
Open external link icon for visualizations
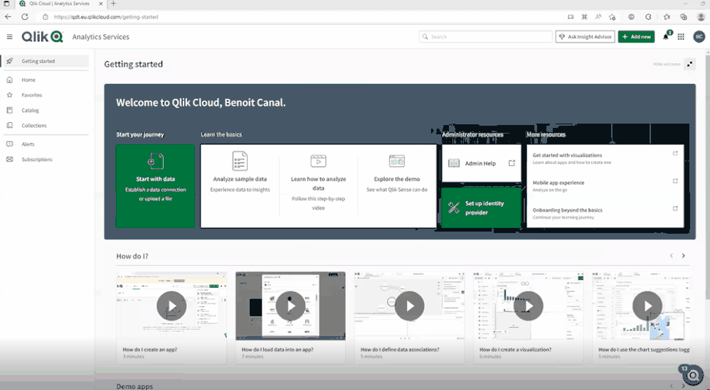[x=675, y=153]
